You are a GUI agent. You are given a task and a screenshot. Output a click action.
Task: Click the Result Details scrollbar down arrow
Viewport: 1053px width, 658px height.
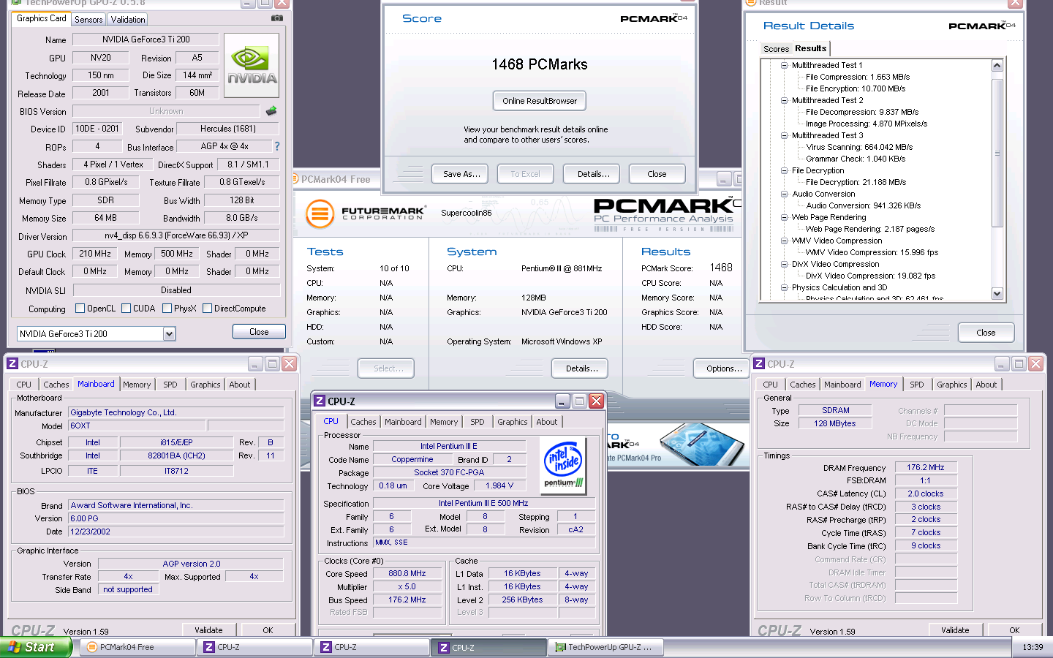[x=997, y=293]
